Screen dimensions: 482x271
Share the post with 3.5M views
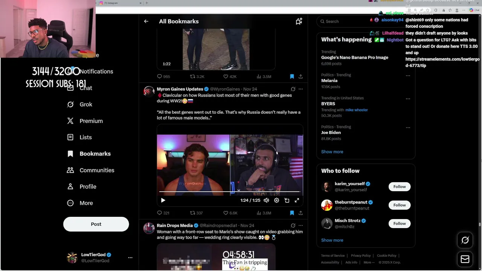tap(300, 76)
